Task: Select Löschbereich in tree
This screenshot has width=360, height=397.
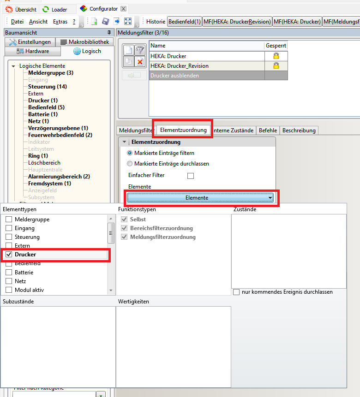Action: click(x=44, y=163)
